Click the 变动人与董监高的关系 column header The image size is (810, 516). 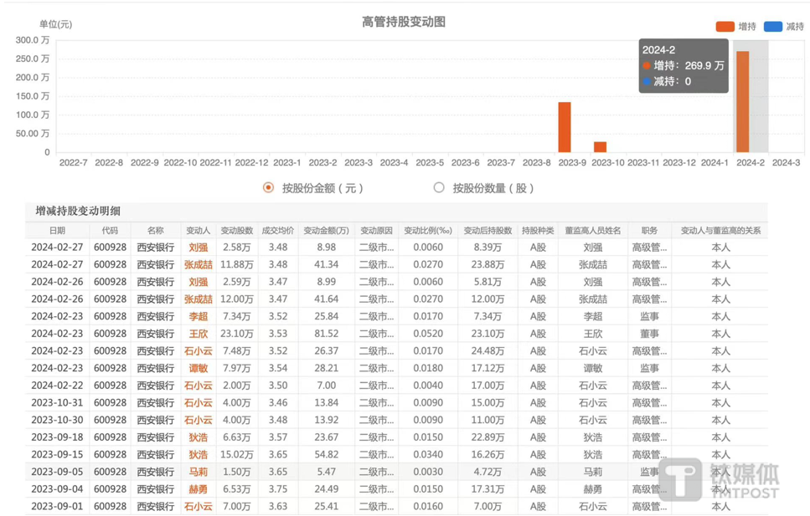point(720,231)
